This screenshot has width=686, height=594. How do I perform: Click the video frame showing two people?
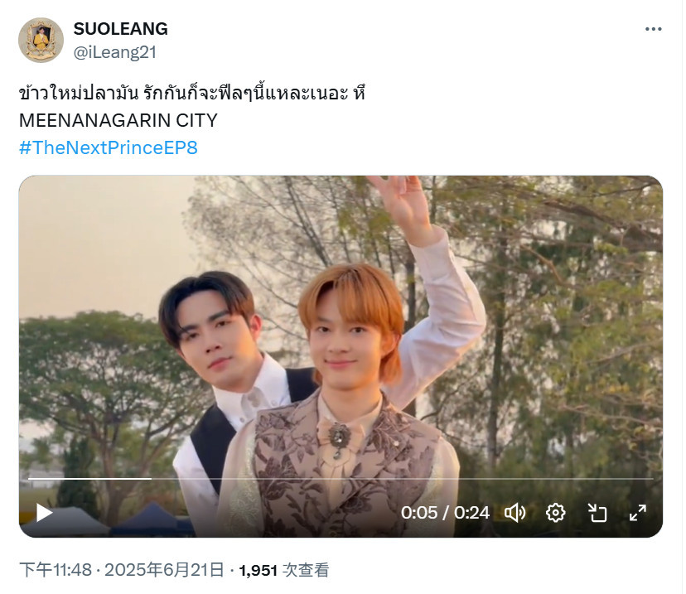click(x=341, y=356)
